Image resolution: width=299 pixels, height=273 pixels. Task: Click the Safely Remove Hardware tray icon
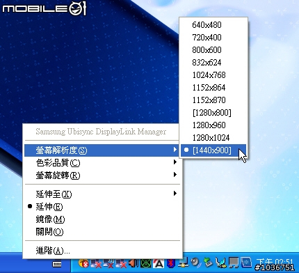pos(209,263)
